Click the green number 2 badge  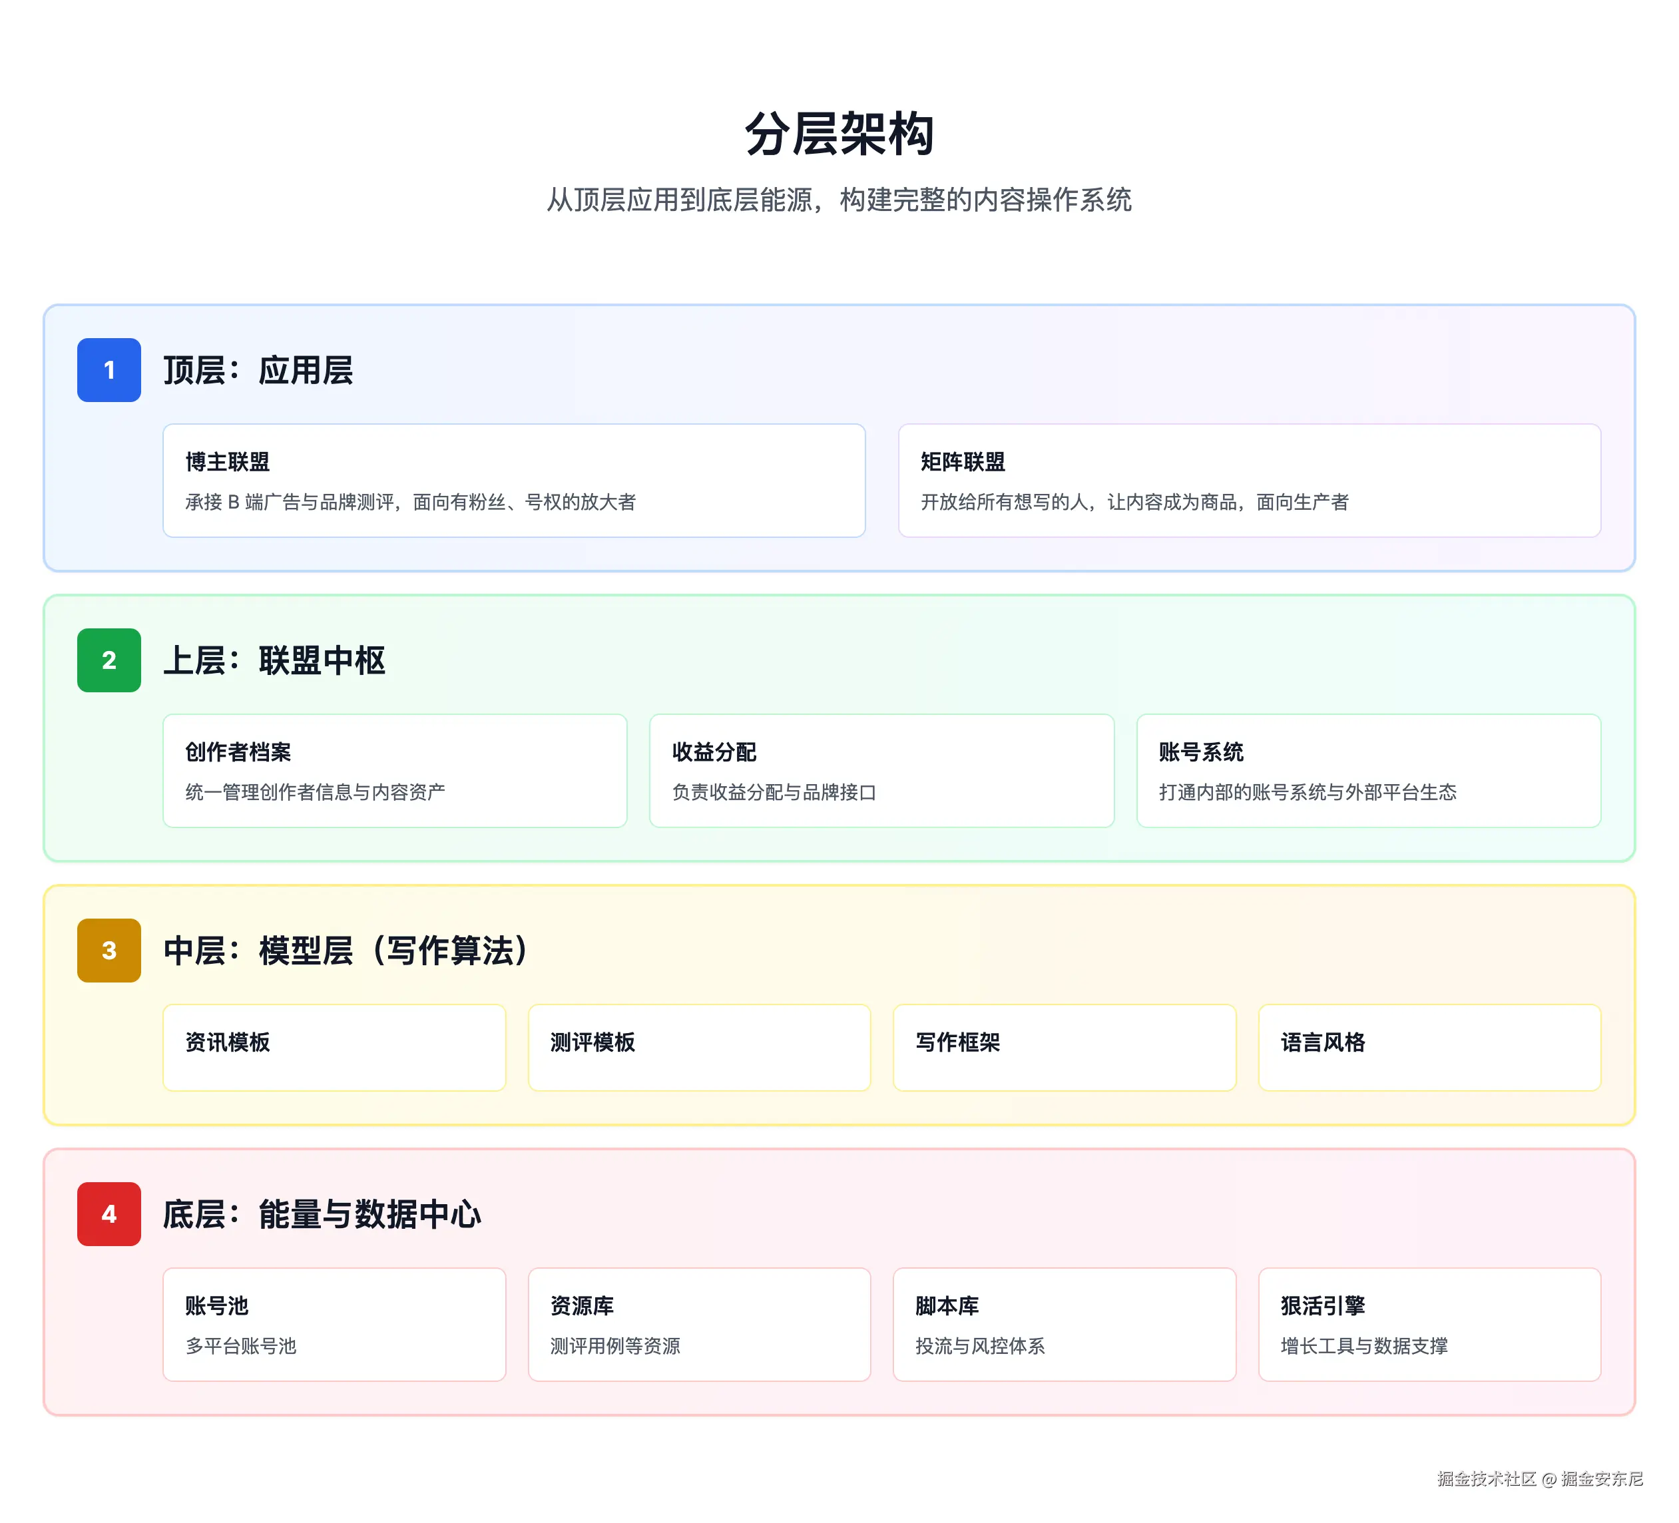click(x=109, y=660)
